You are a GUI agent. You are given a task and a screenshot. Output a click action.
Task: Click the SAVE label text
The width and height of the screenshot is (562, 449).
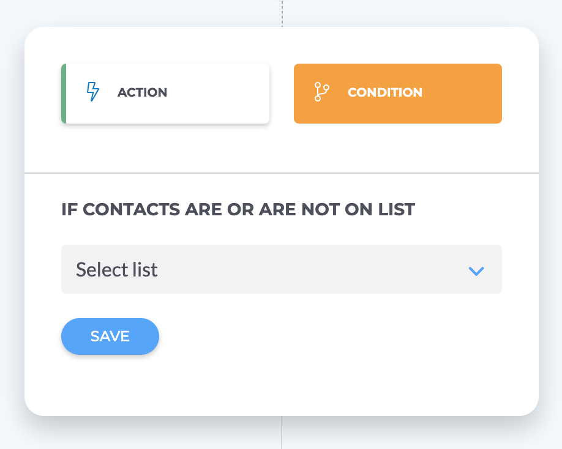point(110,336)
